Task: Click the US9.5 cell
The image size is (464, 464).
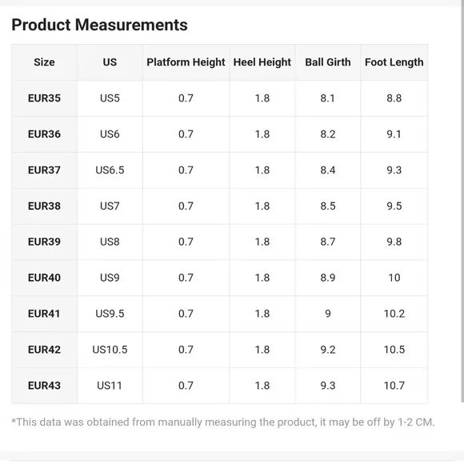Action: pyautogui.click(x=110, y=314)
